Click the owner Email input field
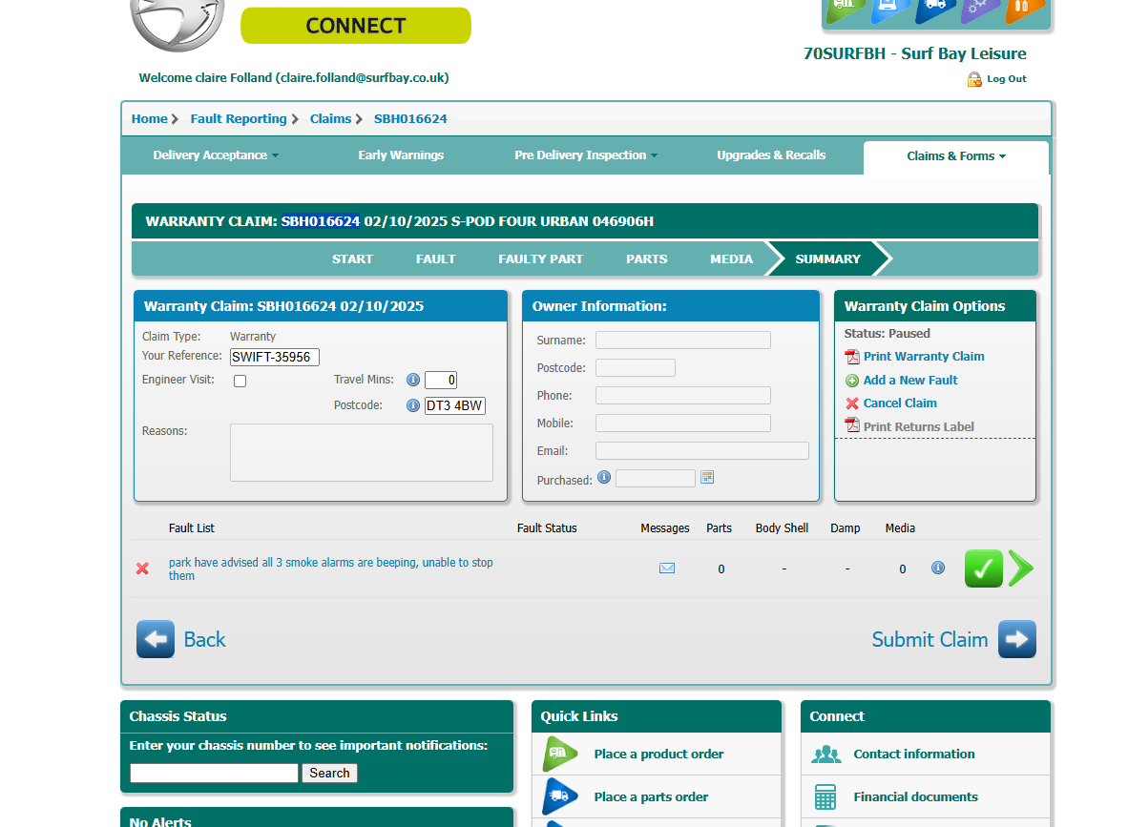Viewport: 1128px width, 827px height. [702, 451]
